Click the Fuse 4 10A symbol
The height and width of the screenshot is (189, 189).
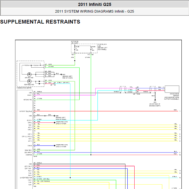coord(75,48)
